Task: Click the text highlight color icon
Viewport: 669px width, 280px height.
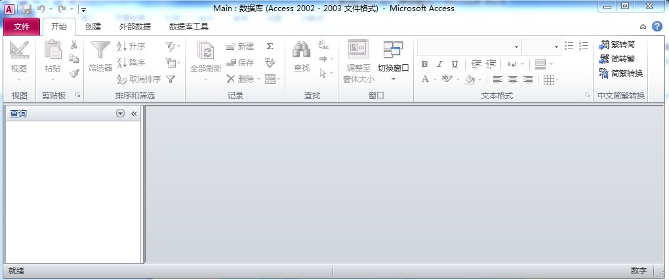Action: click(447, 79)
